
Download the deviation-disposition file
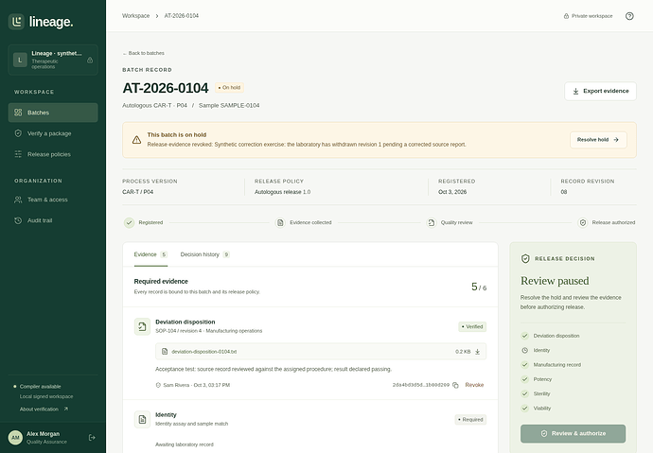[x=477, y=352]
